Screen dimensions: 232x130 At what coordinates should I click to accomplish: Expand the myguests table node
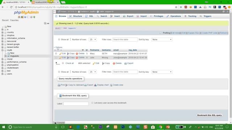point(5,56)
